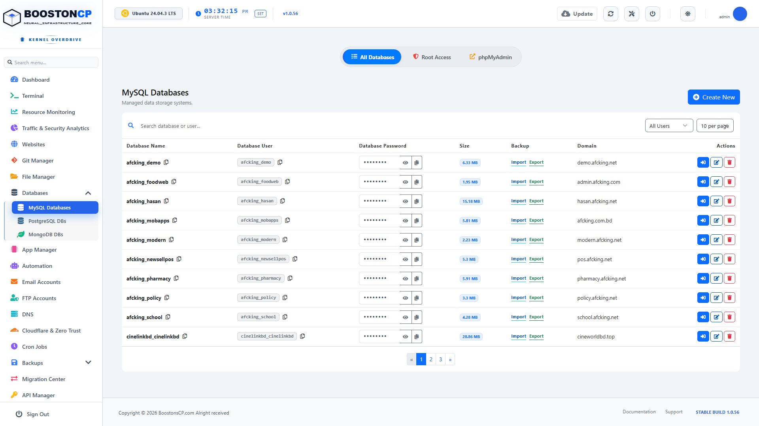Go to page 2 of databases
The height and width of the screenshot is (426, 759).
pyautogui.click(x=431, y=359)
